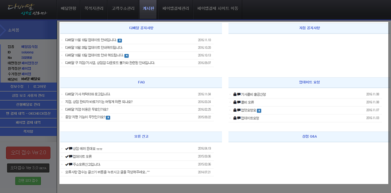The height and width of the screenshot is (193, 391).
Task: Open the 상점 Q&A board header
Action: [309, 136]
